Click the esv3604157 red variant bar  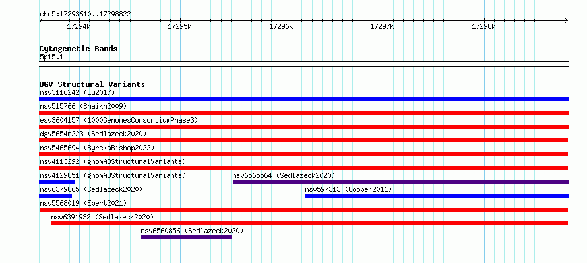(303, 127)
